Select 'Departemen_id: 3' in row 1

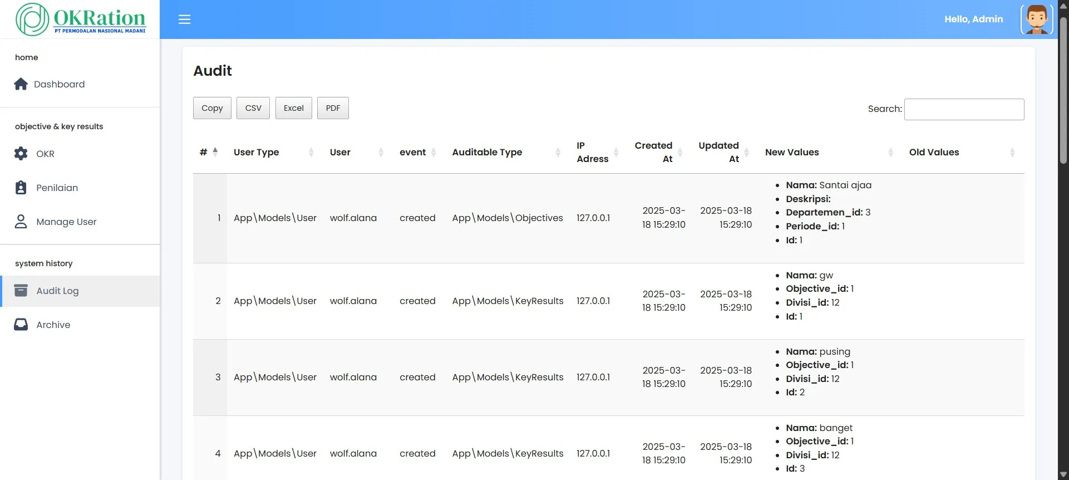[828, 212]
